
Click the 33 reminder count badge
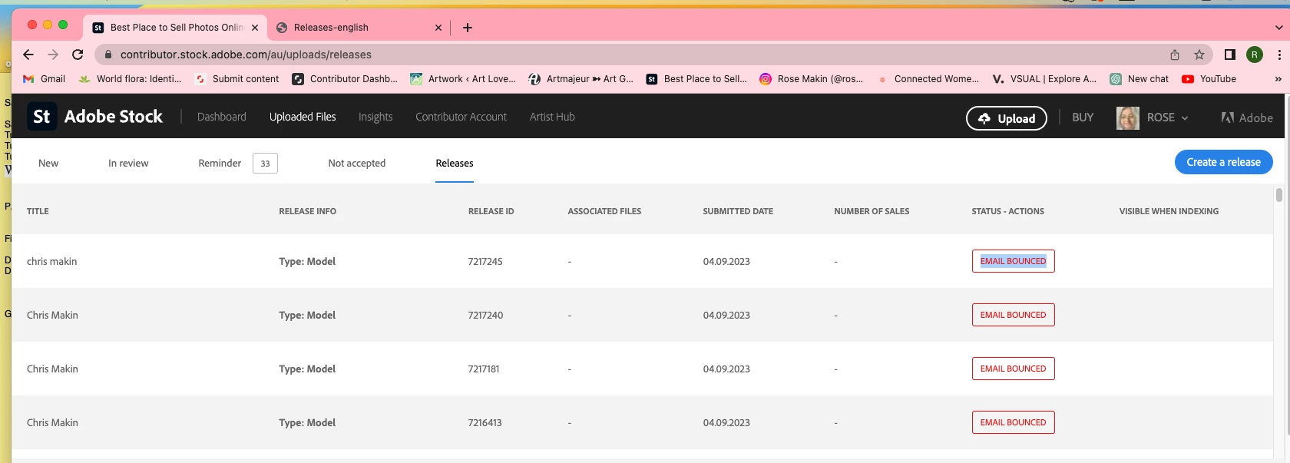265,164
